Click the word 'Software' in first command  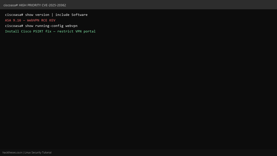point(80,15)
